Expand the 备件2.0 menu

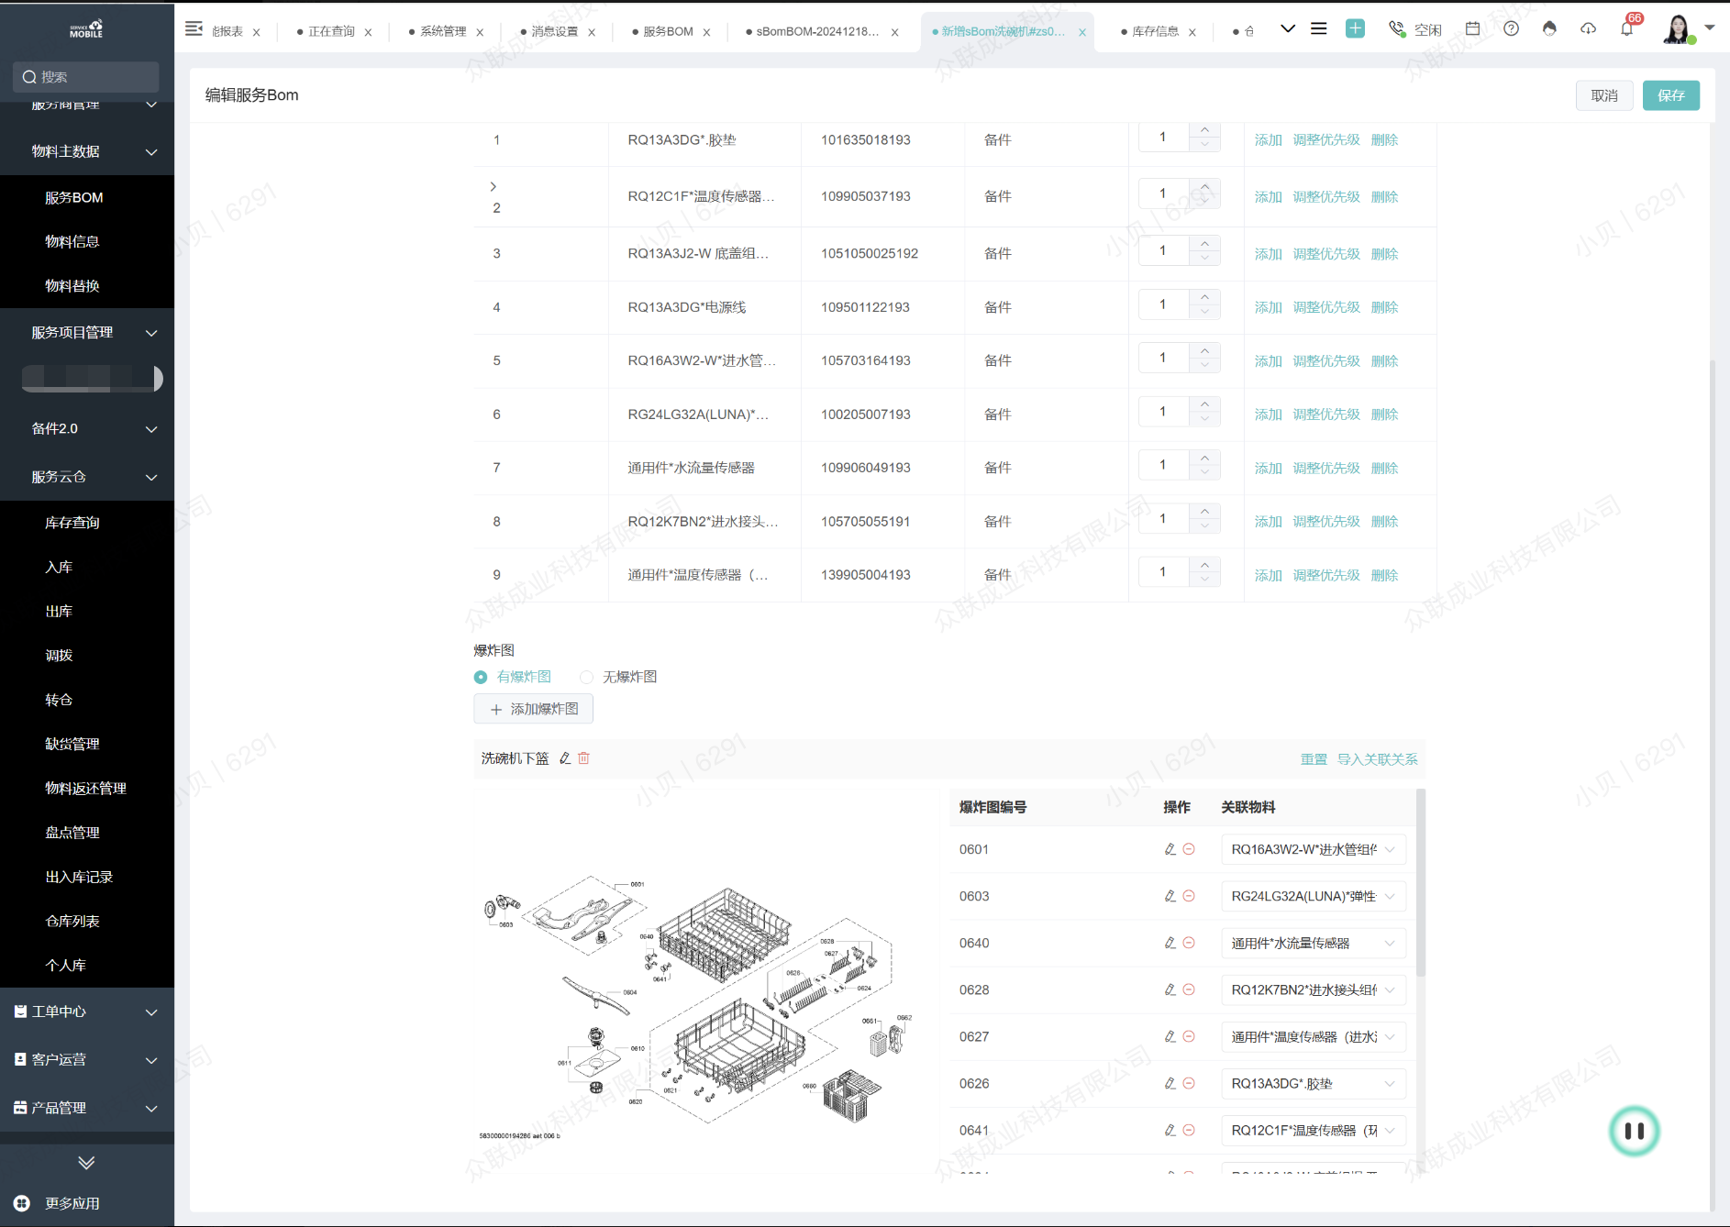(87, 428)
